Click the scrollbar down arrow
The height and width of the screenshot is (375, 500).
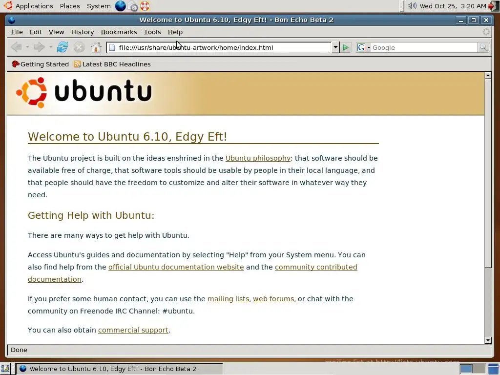coord(488,340)
